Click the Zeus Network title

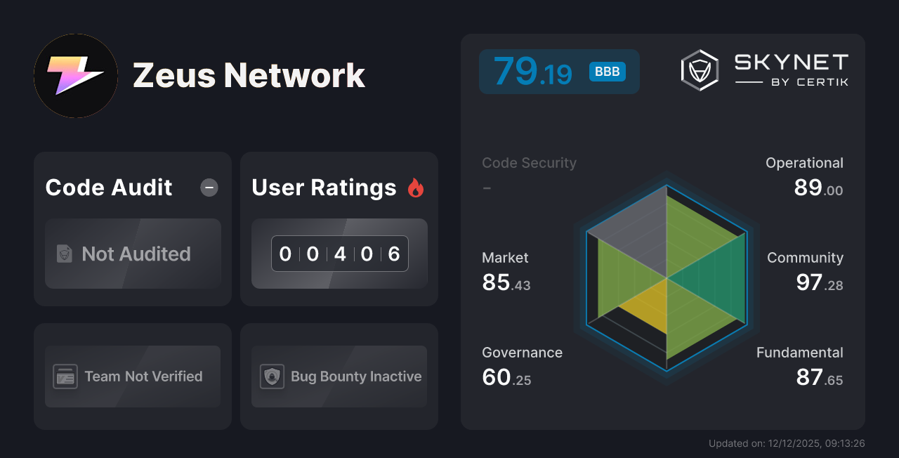[249, 75]
